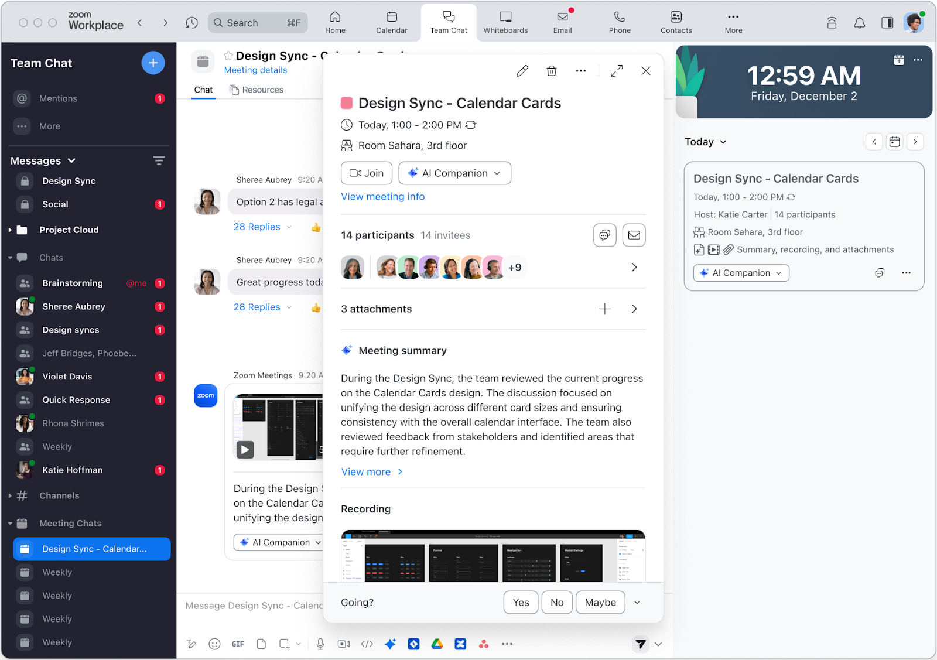Switch to the Home tab

[x=335, y=23]
